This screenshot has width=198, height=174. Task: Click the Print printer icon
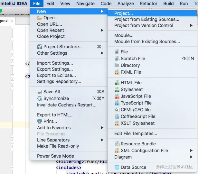(40, 121)
